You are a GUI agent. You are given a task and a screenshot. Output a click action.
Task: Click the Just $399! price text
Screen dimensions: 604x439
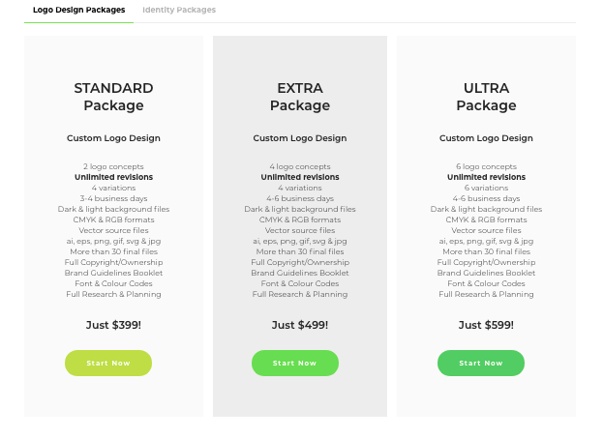click(113, 325)
